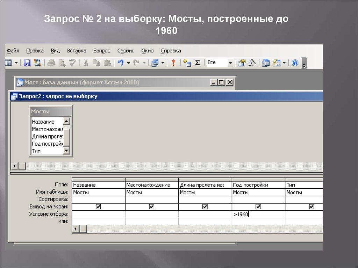Open the query type dropdown arrow
This screenshot has width=358, height=268.
pos(163,63)
